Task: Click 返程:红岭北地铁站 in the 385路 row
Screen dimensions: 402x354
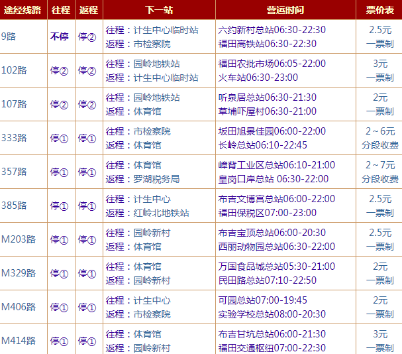Action: click(148, 213)
